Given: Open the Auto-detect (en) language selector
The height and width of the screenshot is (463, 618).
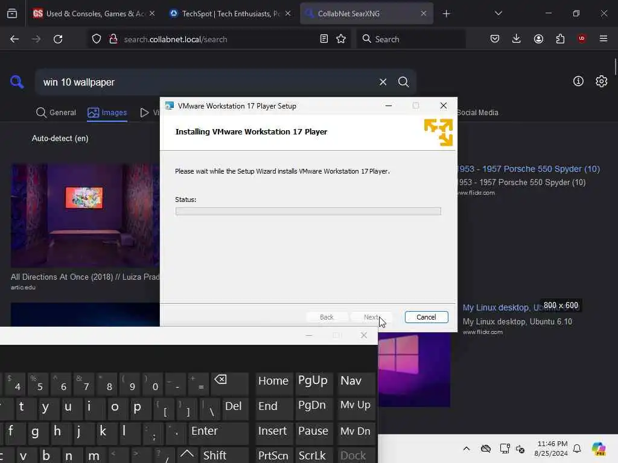Looking at the screenshot, I should click(x=60, y=139).
